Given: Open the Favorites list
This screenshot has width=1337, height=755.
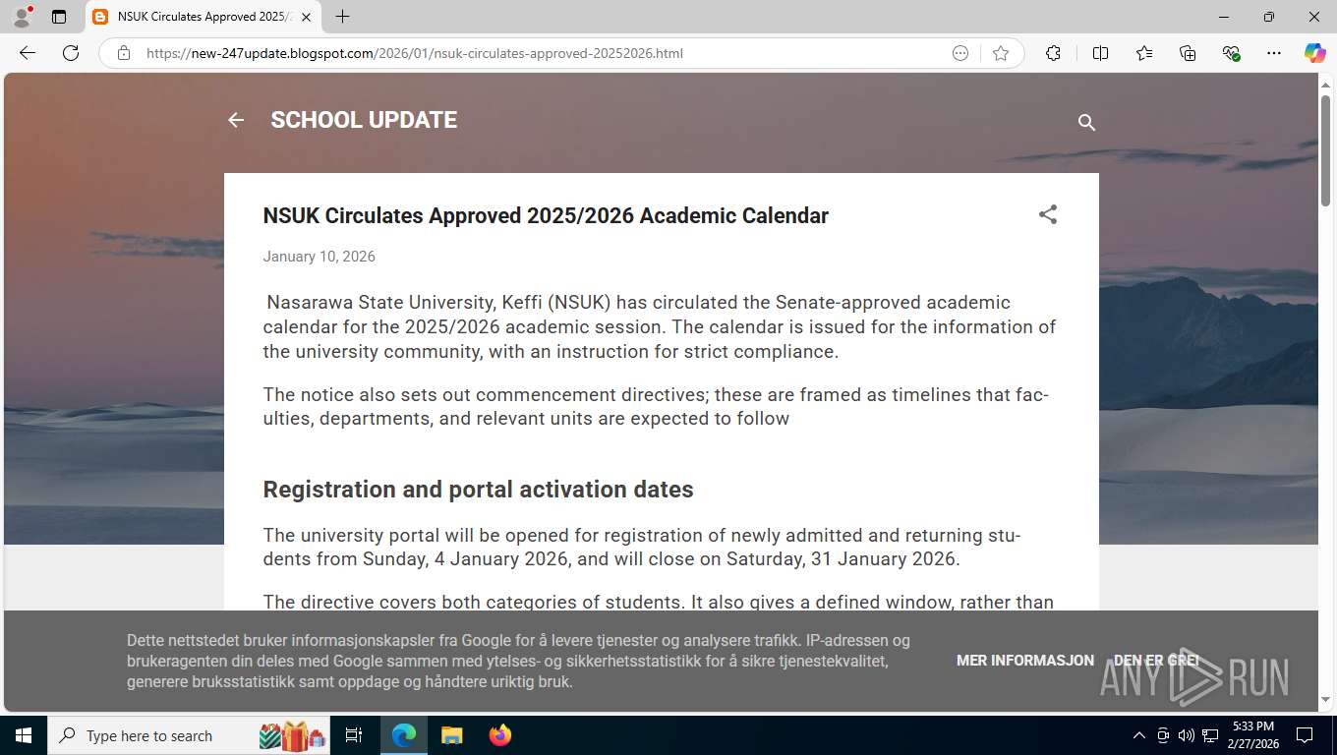Looking at the screenshot, I should (1144, 53).
